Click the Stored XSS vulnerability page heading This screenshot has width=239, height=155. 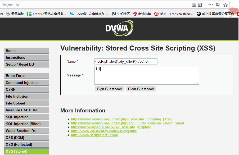click(x=138, y=48)
